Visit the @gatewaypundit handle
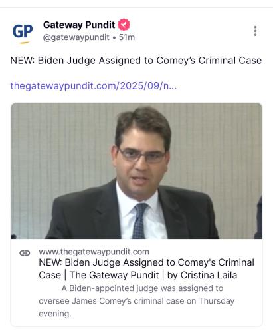 pos(76,37)
